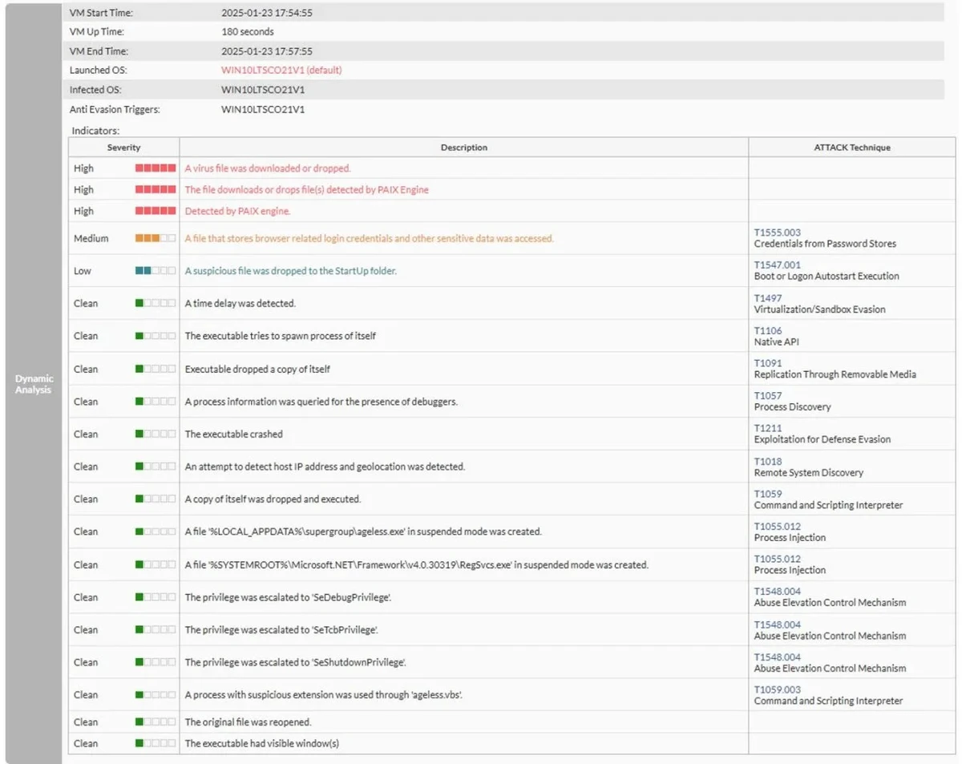Screen dimensions: 962x764
Task: Click the ATTACK Technique column header
Action: tap(851, 148)
